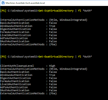Click fl *Auth* after the Get-EcpVirtualDirectory command
The image size is (108, 100).
pos(85,11)
